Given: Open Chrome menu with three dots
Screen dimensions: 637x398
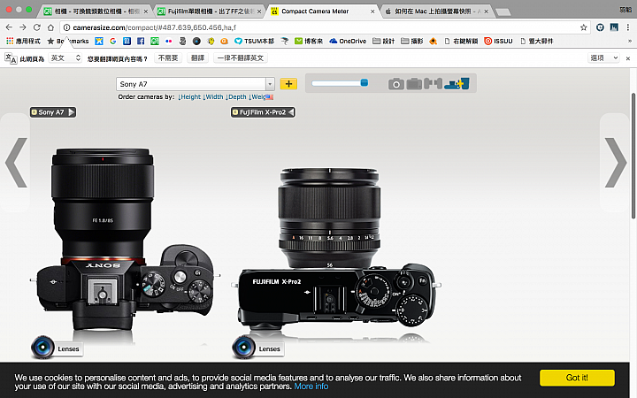Looking at the screenshot, I should pos(628,27).
